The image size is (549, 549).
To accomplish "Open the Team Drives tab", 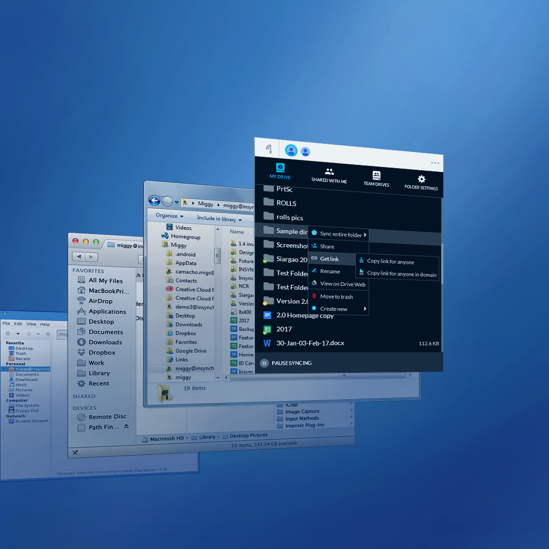I will tap(377, 178).
